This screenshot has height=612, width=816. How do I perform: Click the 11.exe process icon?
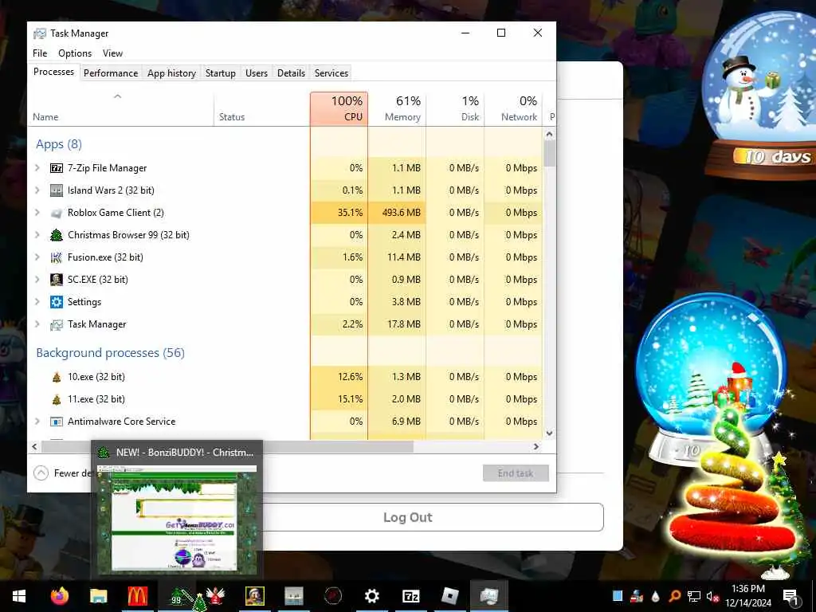[57, 400]
